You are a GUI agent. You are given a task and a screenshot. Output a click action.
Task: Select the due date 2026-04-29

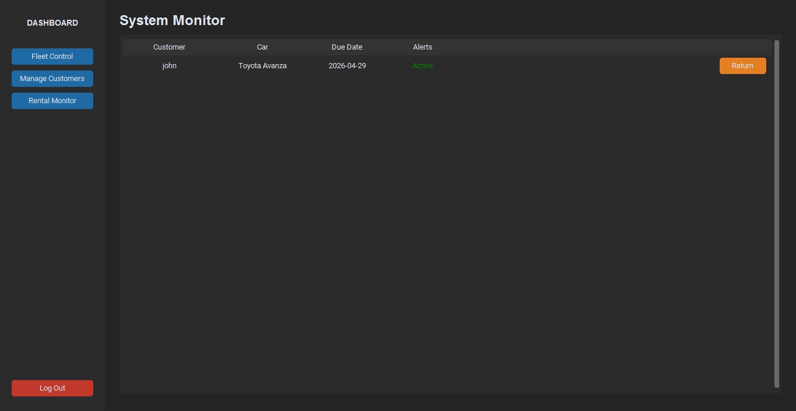pyautogui.click(x=347, y=66)
